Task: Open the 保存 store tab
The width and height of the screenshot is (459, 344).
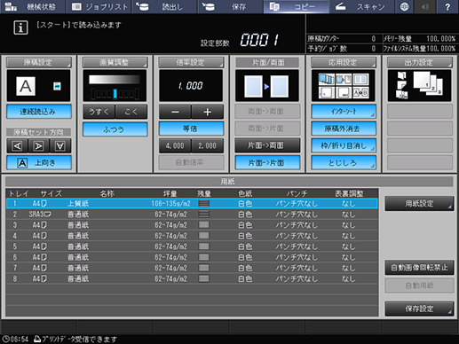Action: [230, 6]
